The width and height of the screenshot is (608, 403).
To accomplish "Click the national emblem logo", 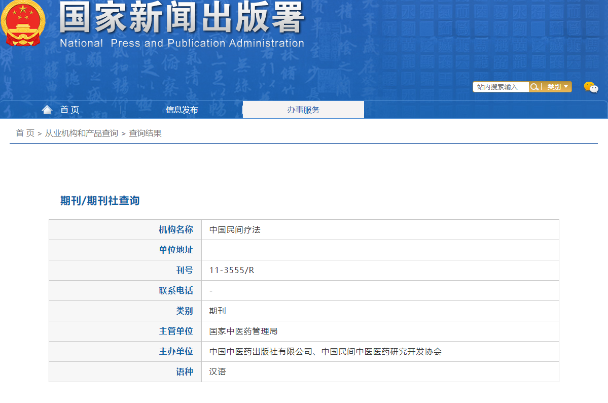I will coord(23,23).
